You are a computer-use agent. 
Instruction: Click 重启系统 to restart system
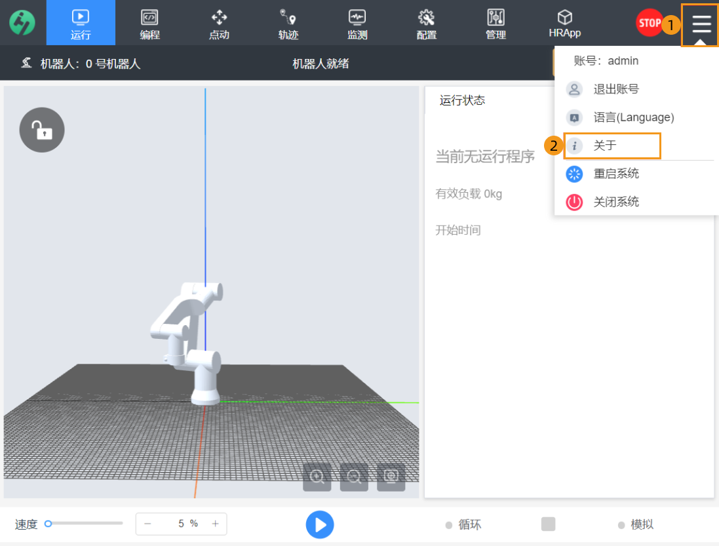point(615,174)
